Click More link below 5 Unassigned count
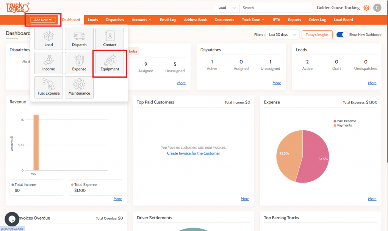Viewport: 388px width, 231px height. coord(181,83)
